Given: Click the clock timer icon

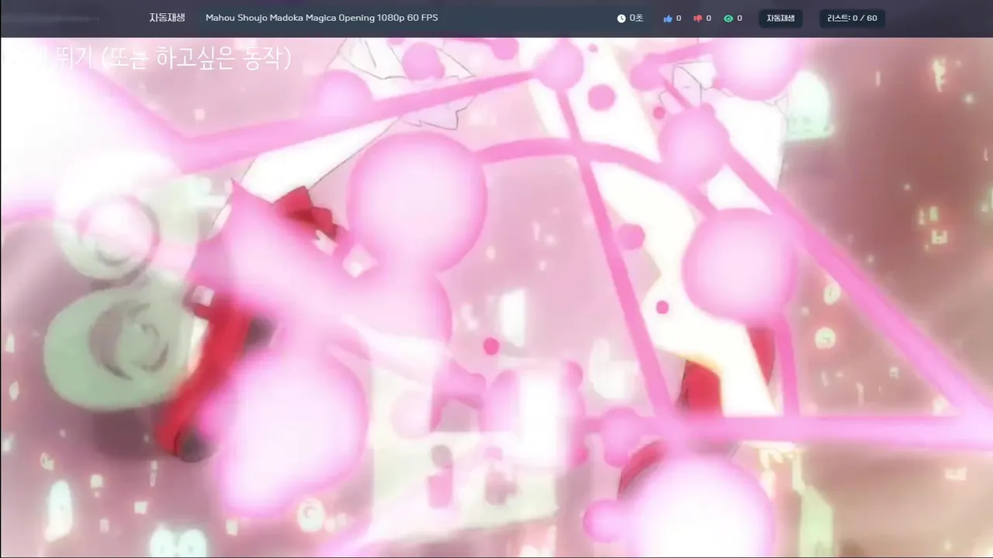Looking at the screenshot, I should pyautogui.click(x=621, y=18).
